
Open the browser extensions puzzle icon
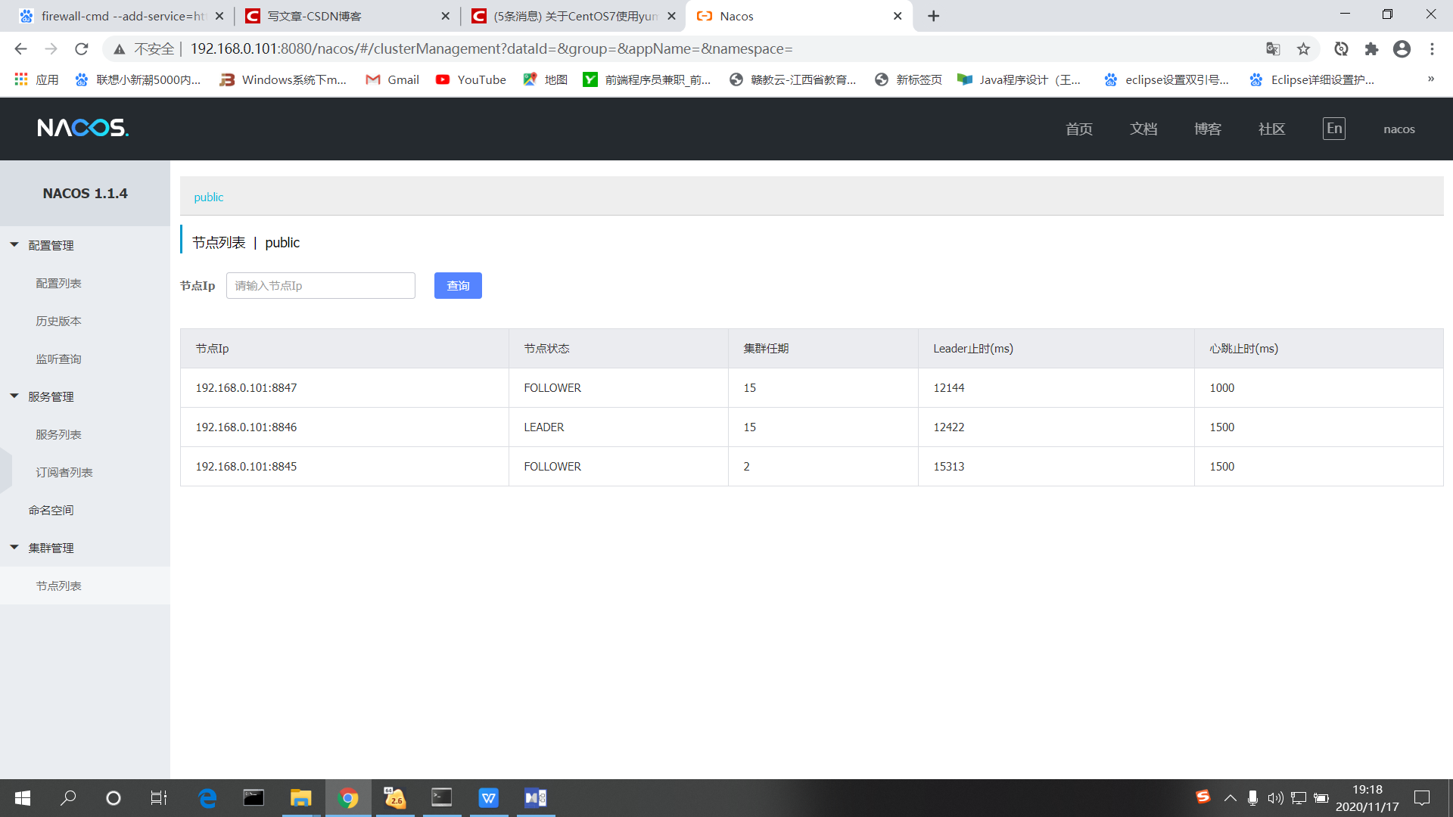[1371, 49]
